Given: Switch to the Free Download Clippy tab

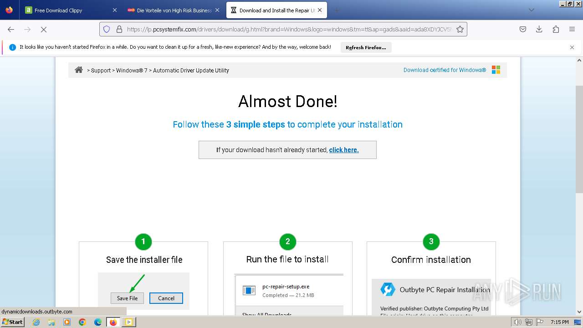Looking at the screenshot, I should 71,10.
